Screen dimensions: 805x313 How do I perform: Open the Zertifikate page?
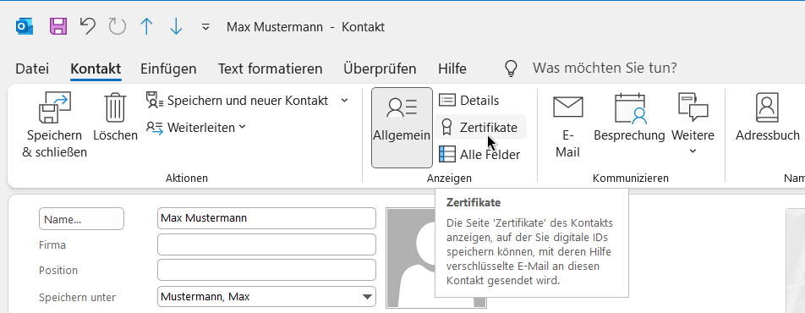[480, 127]
